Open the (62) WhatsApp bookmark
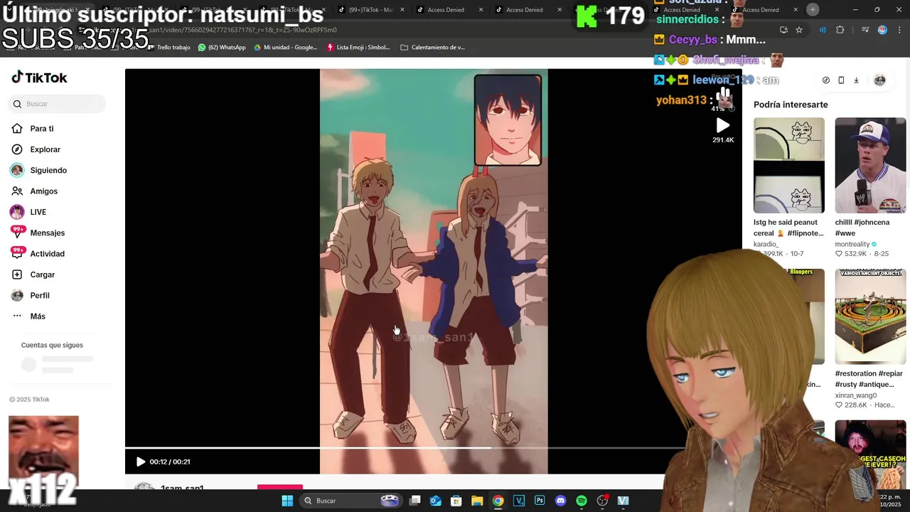The height and width of the screenshot is (512, 910). (x=222, y=48)
